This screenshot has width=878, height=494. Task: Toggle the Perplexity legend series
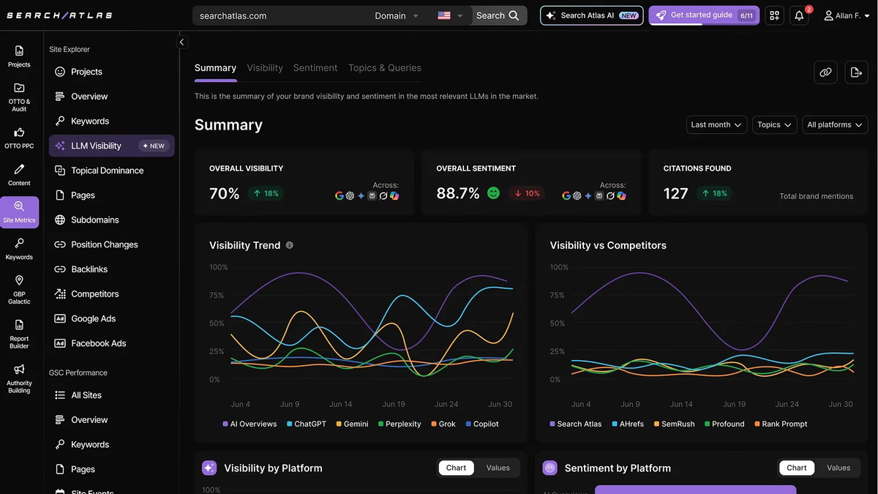pyautogui.click(x=399, y=424)
